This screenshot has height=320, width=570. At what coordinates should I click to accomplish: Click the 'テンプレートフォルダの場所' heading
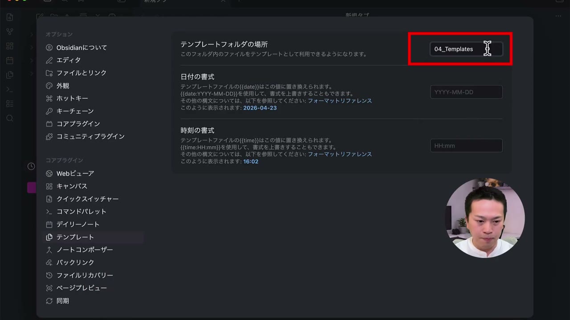(x=224, y=44)
